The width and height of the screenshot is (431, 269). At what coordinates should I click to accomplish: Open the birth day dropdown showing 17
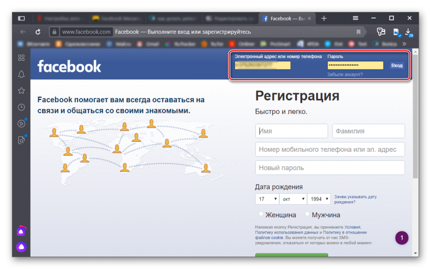267,199
